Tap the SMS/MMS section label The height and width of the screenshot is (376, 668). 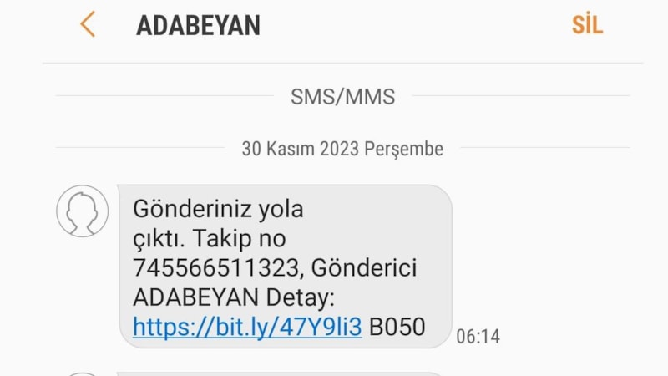[x=342, y=97]
